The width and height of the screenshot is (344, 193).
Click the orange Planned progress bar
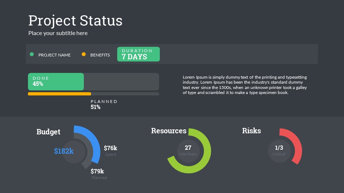click(59, 94)
